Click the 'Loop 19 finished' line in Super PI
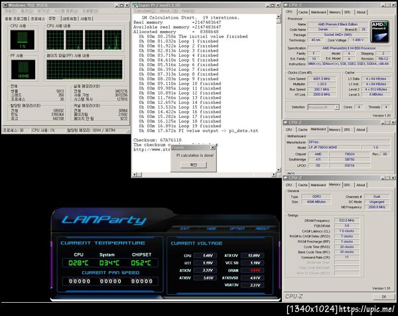 pos(178,126)
